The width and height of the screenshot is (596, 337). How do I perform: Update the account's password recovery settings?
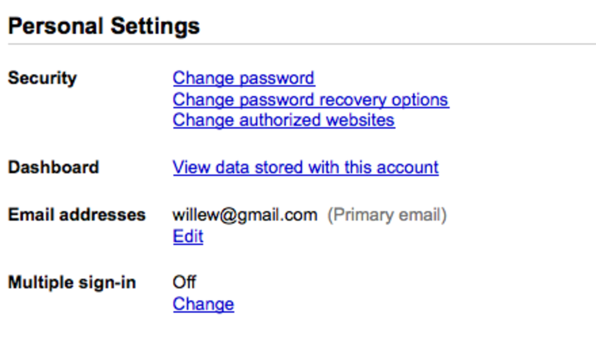[311, 100]
